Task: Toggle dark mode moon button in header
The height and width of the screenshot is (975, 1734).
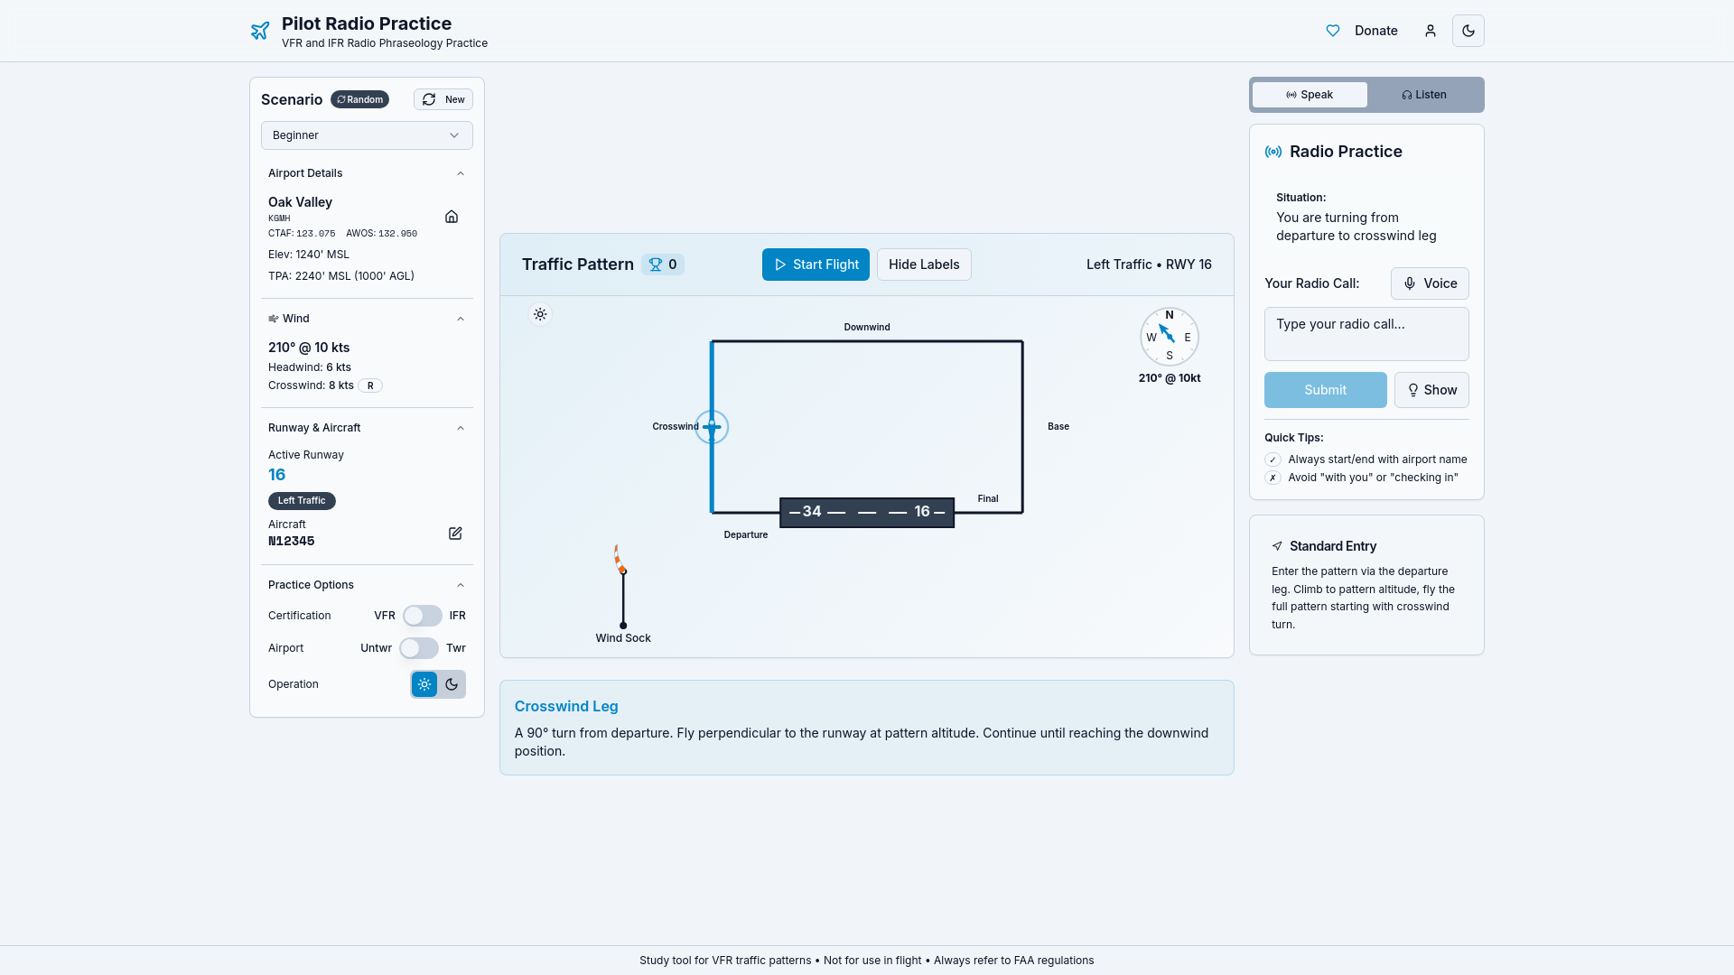Action: point(1468,31)
